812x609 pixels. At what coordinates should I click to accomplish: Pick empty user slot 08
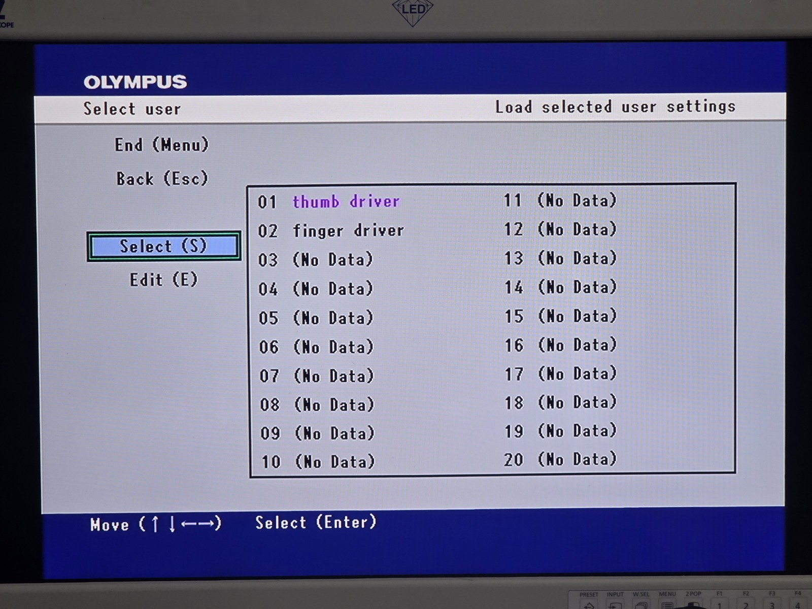tap(317, 404)
